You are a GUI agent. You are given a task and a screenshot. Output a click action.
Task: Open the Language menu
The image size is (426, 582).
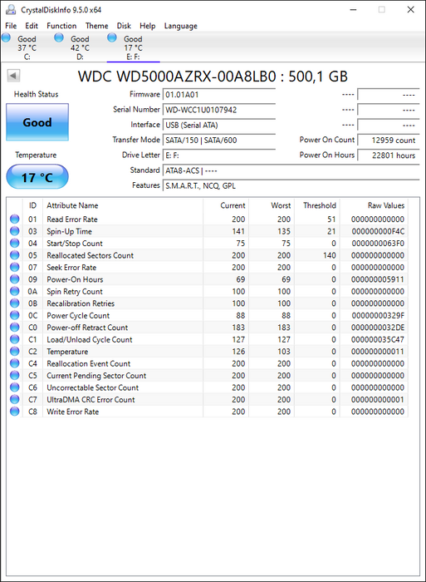(x=181, y=26)
